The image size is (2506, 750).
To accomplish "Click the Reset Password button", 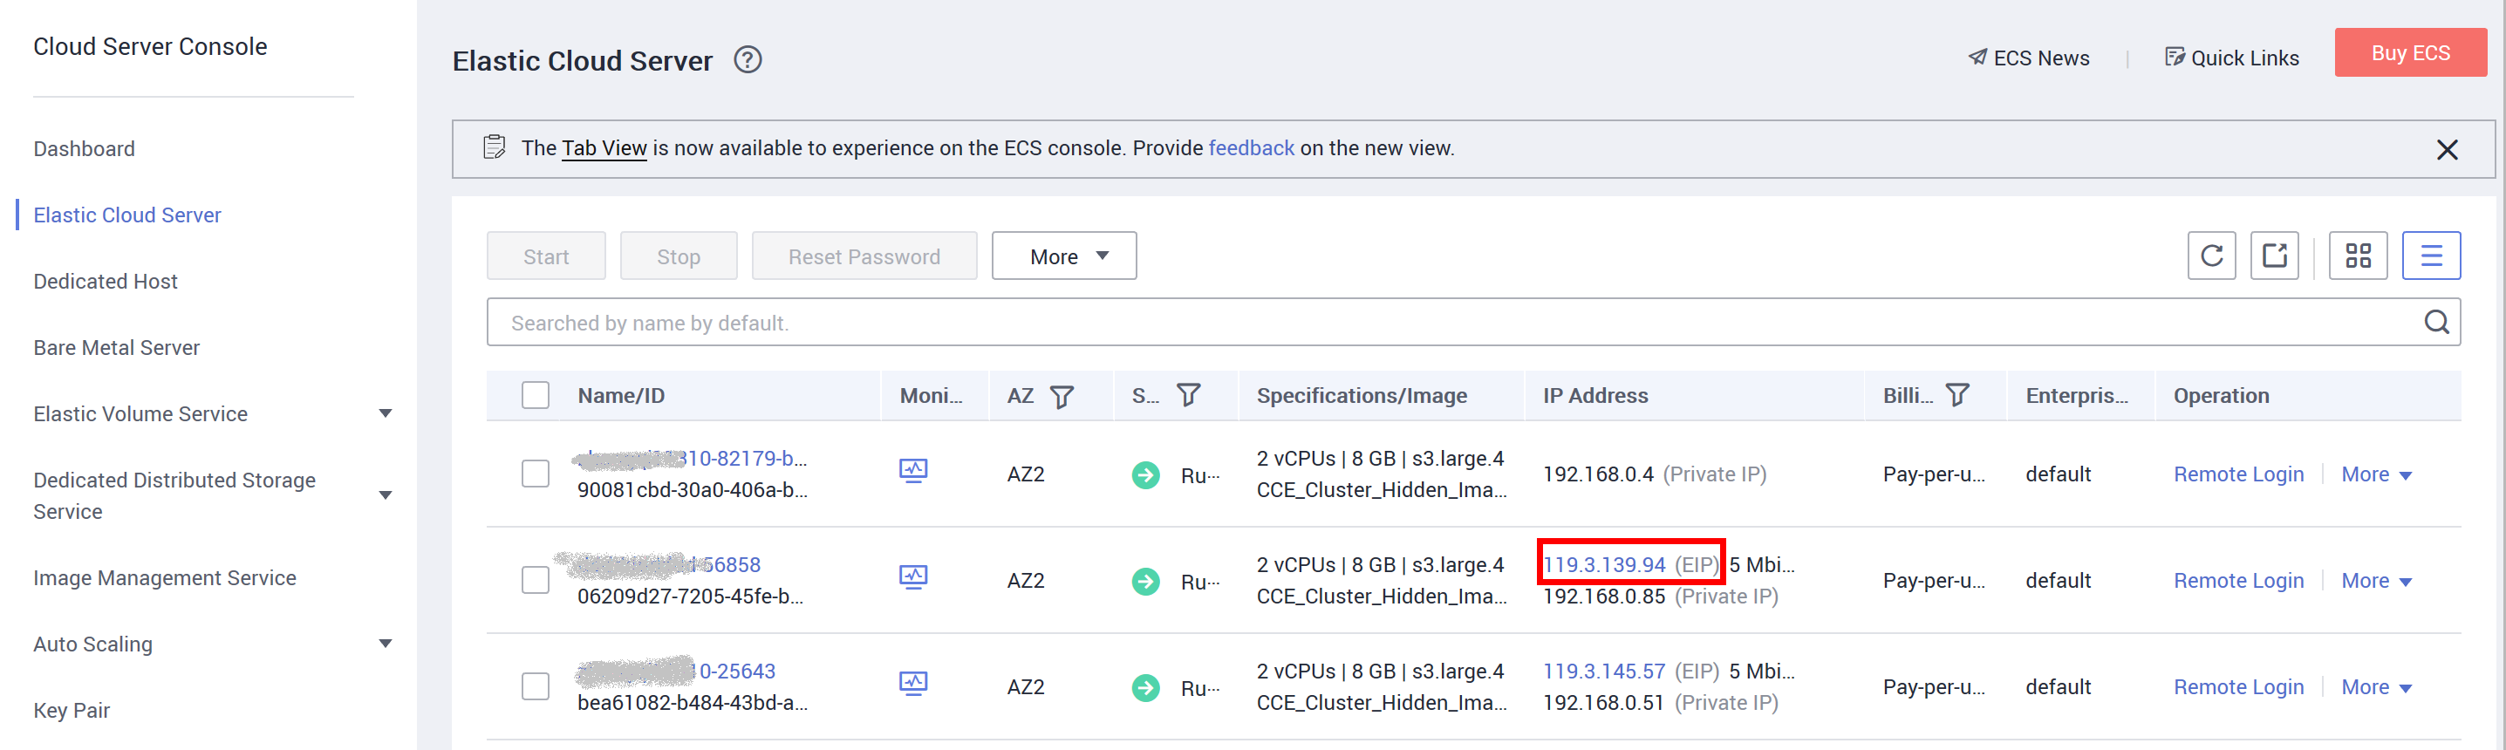I will (x=864, y=256).
